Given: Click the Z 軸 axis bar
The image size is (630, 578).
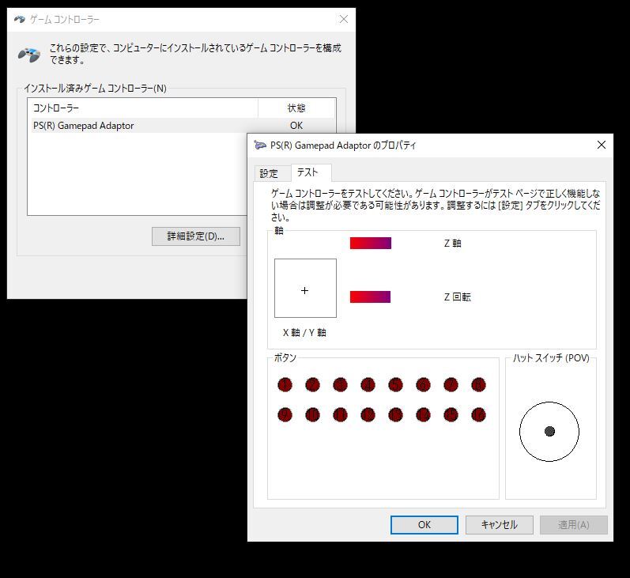Looking at the screenshot, I should pyautogui.click(x=371, y=244).
